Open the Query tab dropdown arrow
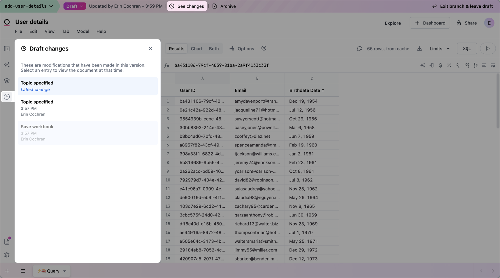Screen dimensions: 500x278 coord(65,271)
